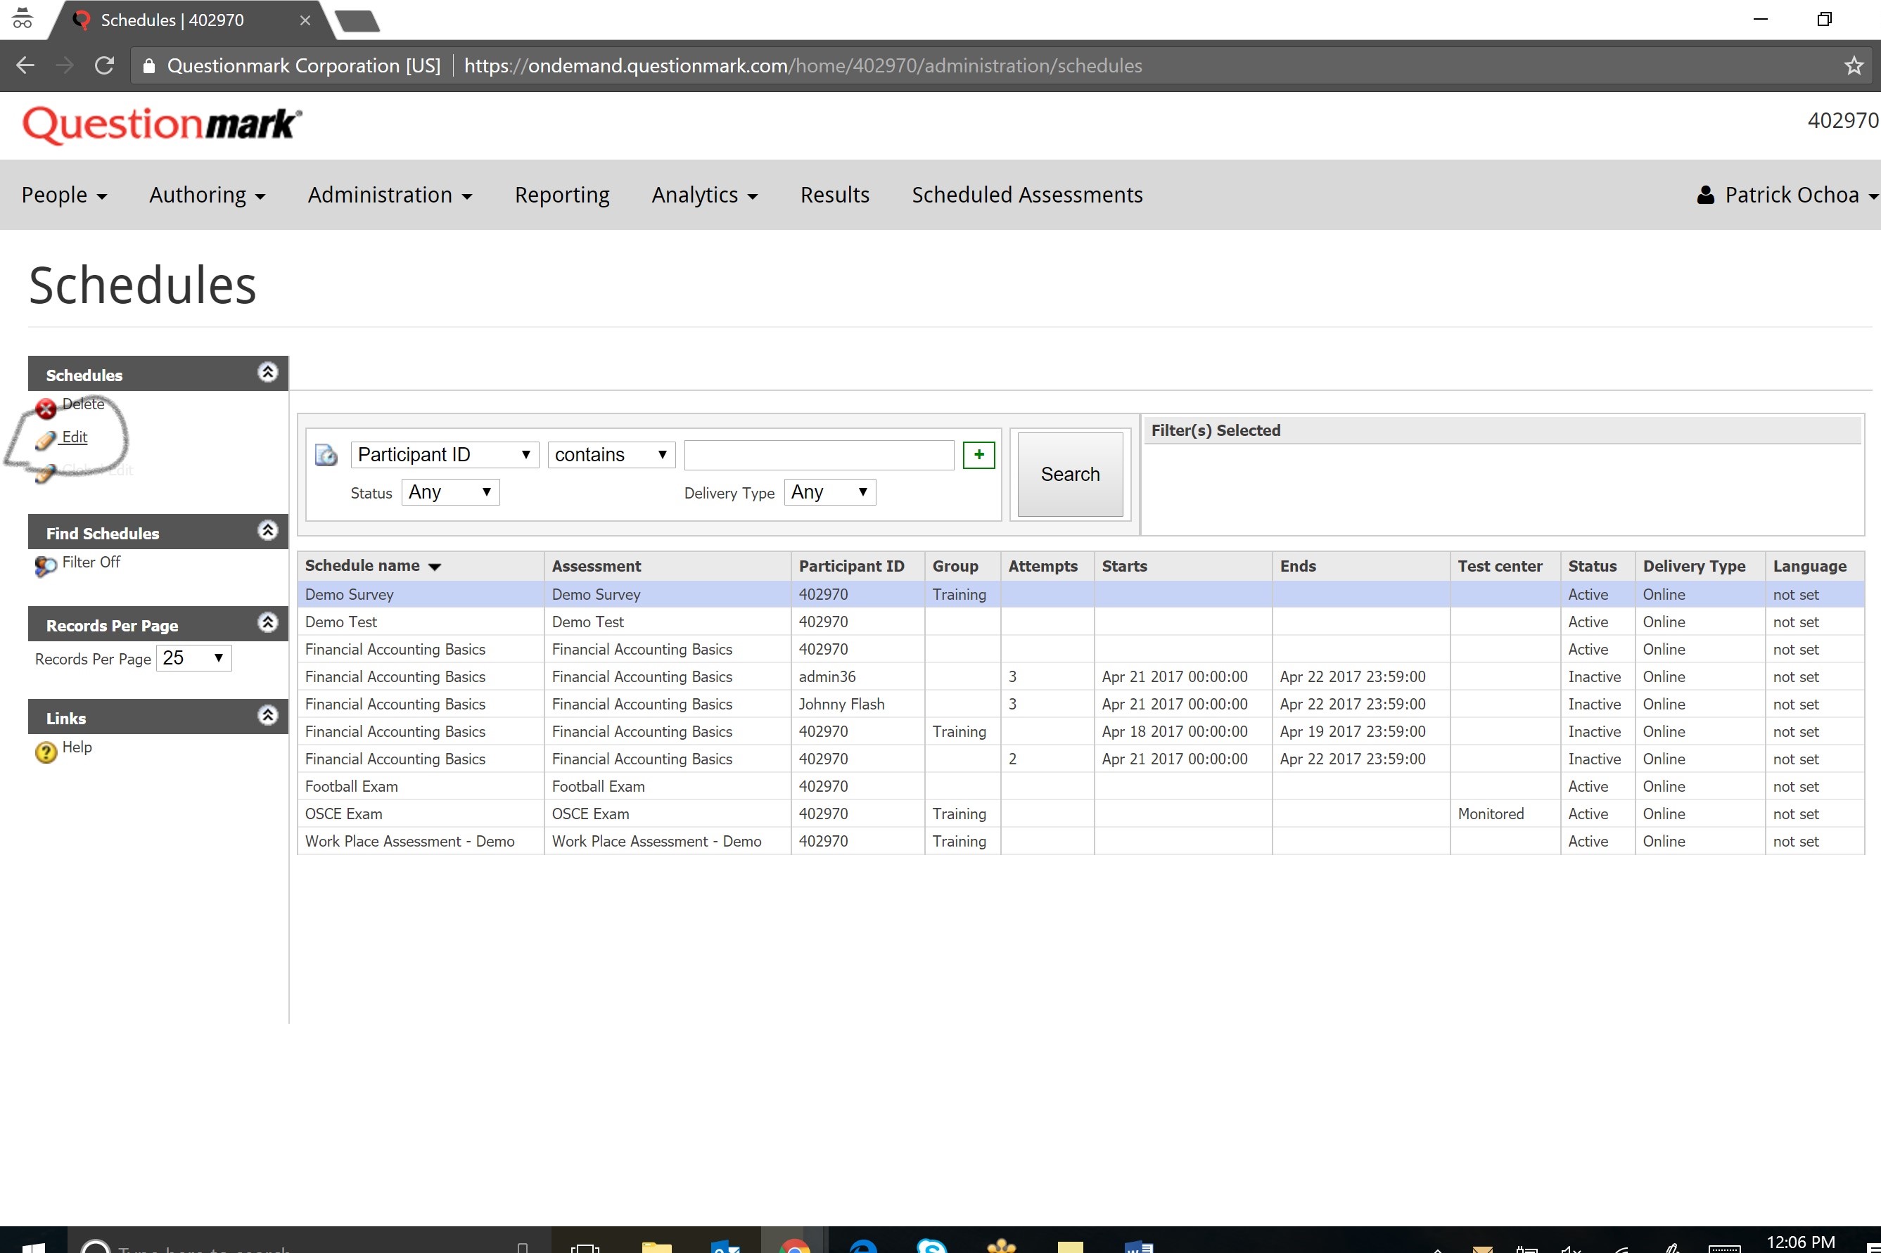This screenshot has height=1253, width=1881.
Task: Collapse the Schedules sidebar panel
Action: click(x=268, y=373)
